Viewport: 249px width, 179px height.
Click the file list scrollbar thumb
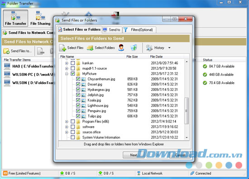[x=187, y=111]
